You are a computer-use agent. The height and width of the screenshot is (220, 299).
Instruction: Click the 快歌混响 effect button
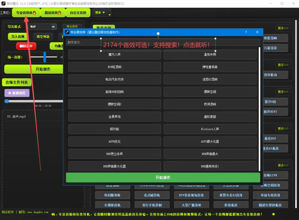[x=275, y=38]
